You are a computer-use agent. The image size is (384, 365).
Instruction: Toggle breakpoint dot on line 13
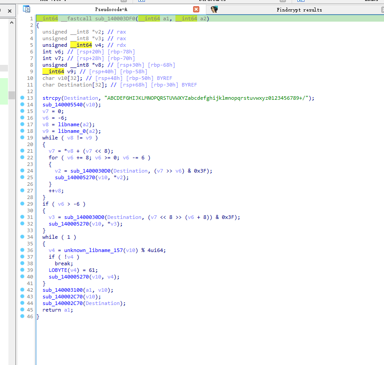pos(22,98)
